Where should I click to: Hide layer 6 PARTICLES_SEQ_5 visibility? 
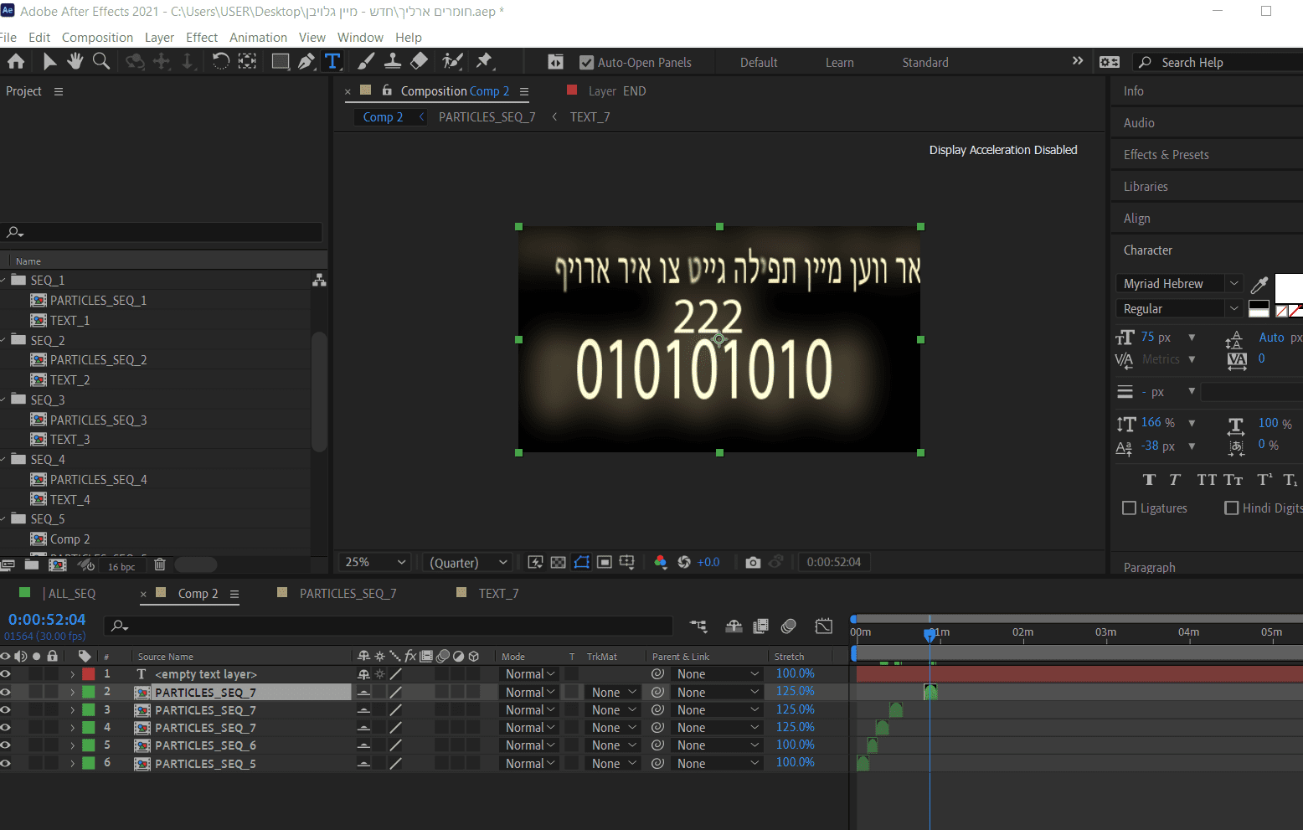(6, 763)
